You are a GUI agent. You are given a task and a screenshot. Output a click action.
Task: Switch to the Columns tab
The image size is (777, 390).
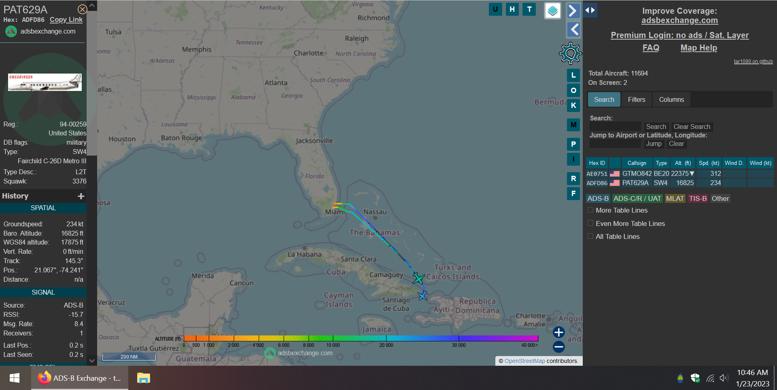pyautogui.click(x=671, y=99)
